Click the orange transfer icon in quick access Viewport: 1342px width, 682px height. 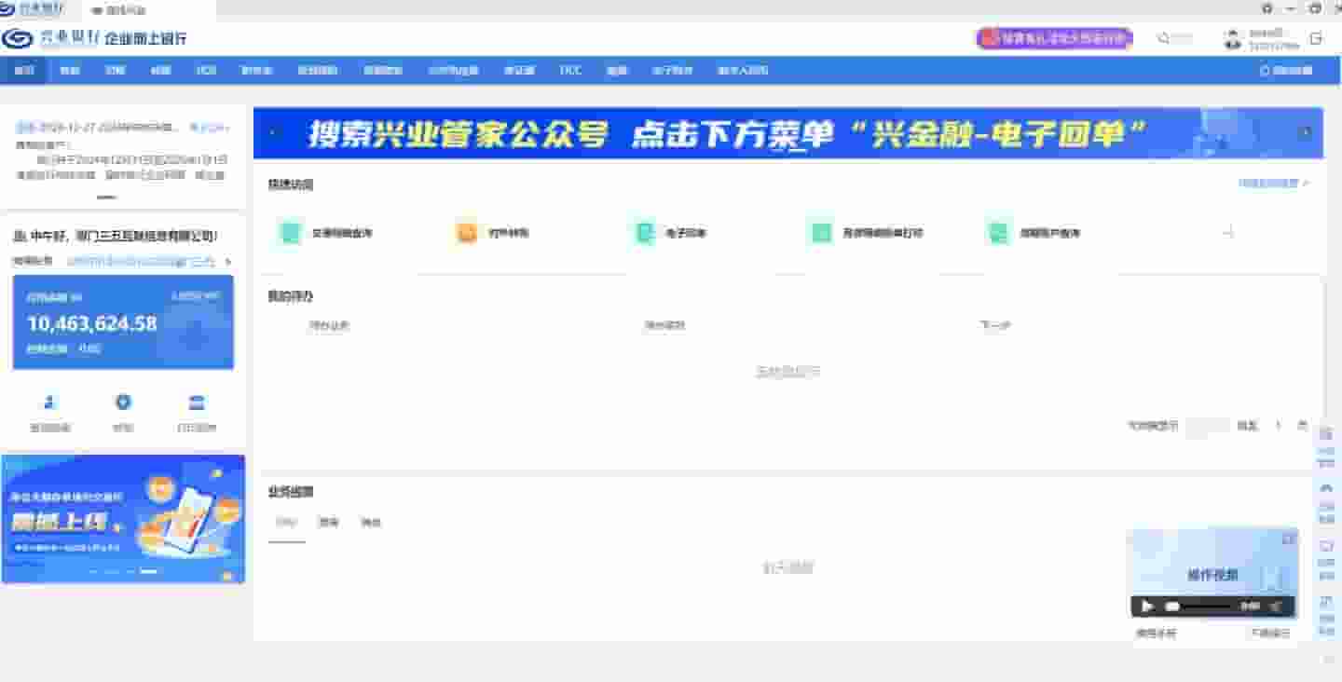click(467, 233)
